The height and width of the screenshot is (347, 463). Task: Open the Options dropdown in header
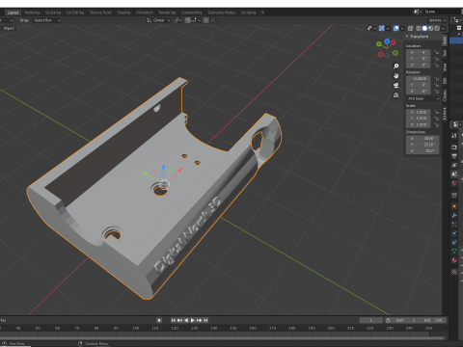click(437, 20)
